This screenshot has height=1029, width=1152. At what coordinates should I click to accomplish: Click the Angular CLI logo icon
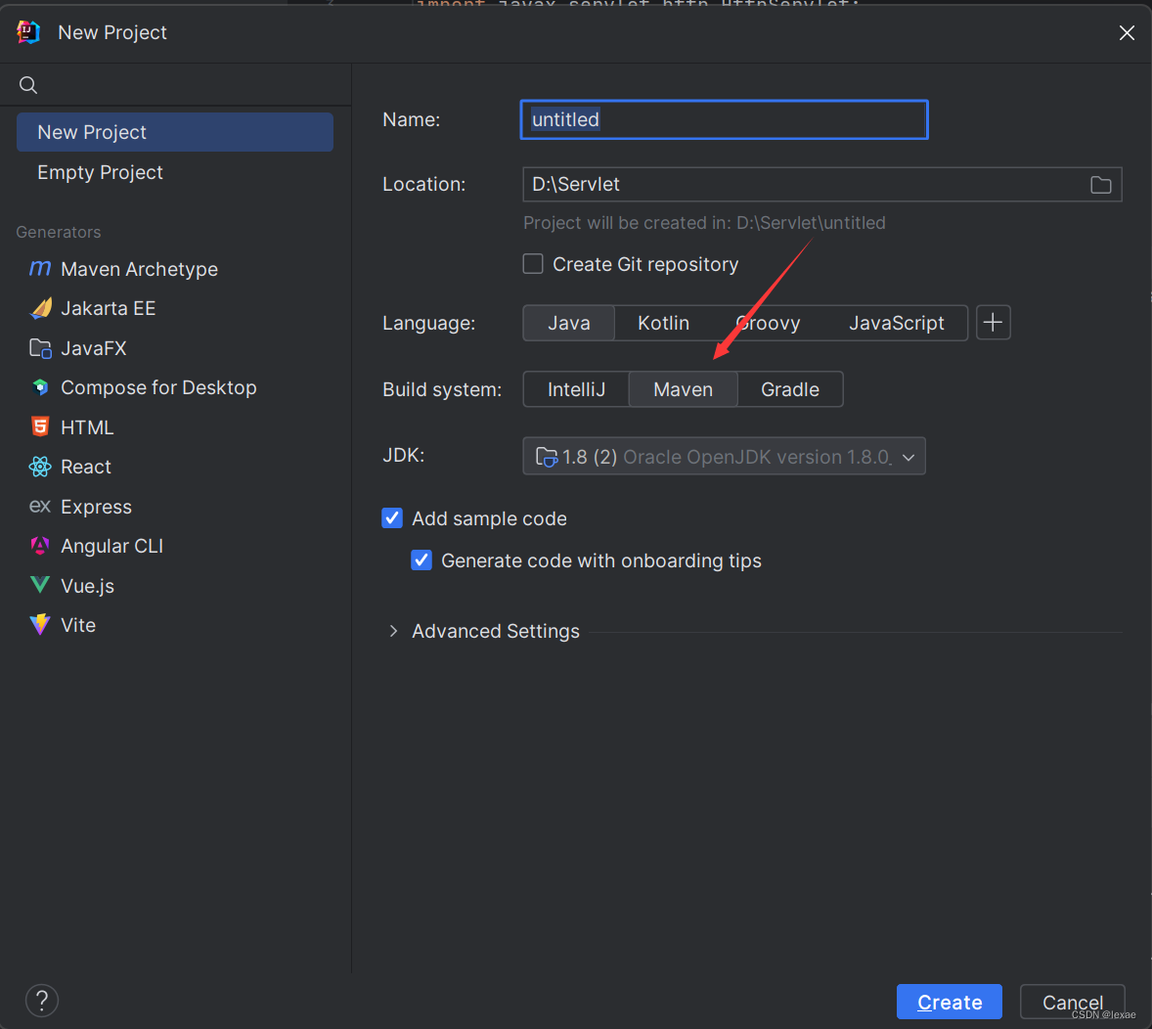40,546
